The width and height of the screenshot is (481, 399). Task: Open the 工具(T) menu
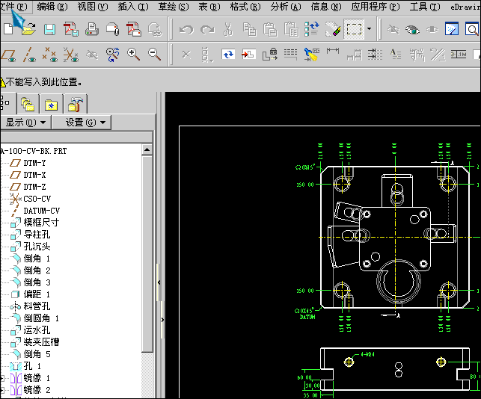(x=425, y=7)
